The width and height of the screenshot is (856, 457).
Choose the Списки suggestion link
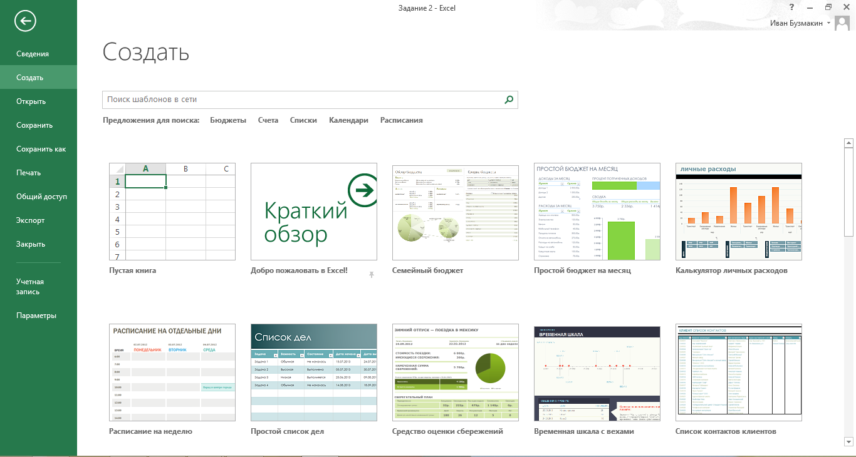(x=303, y=120)
